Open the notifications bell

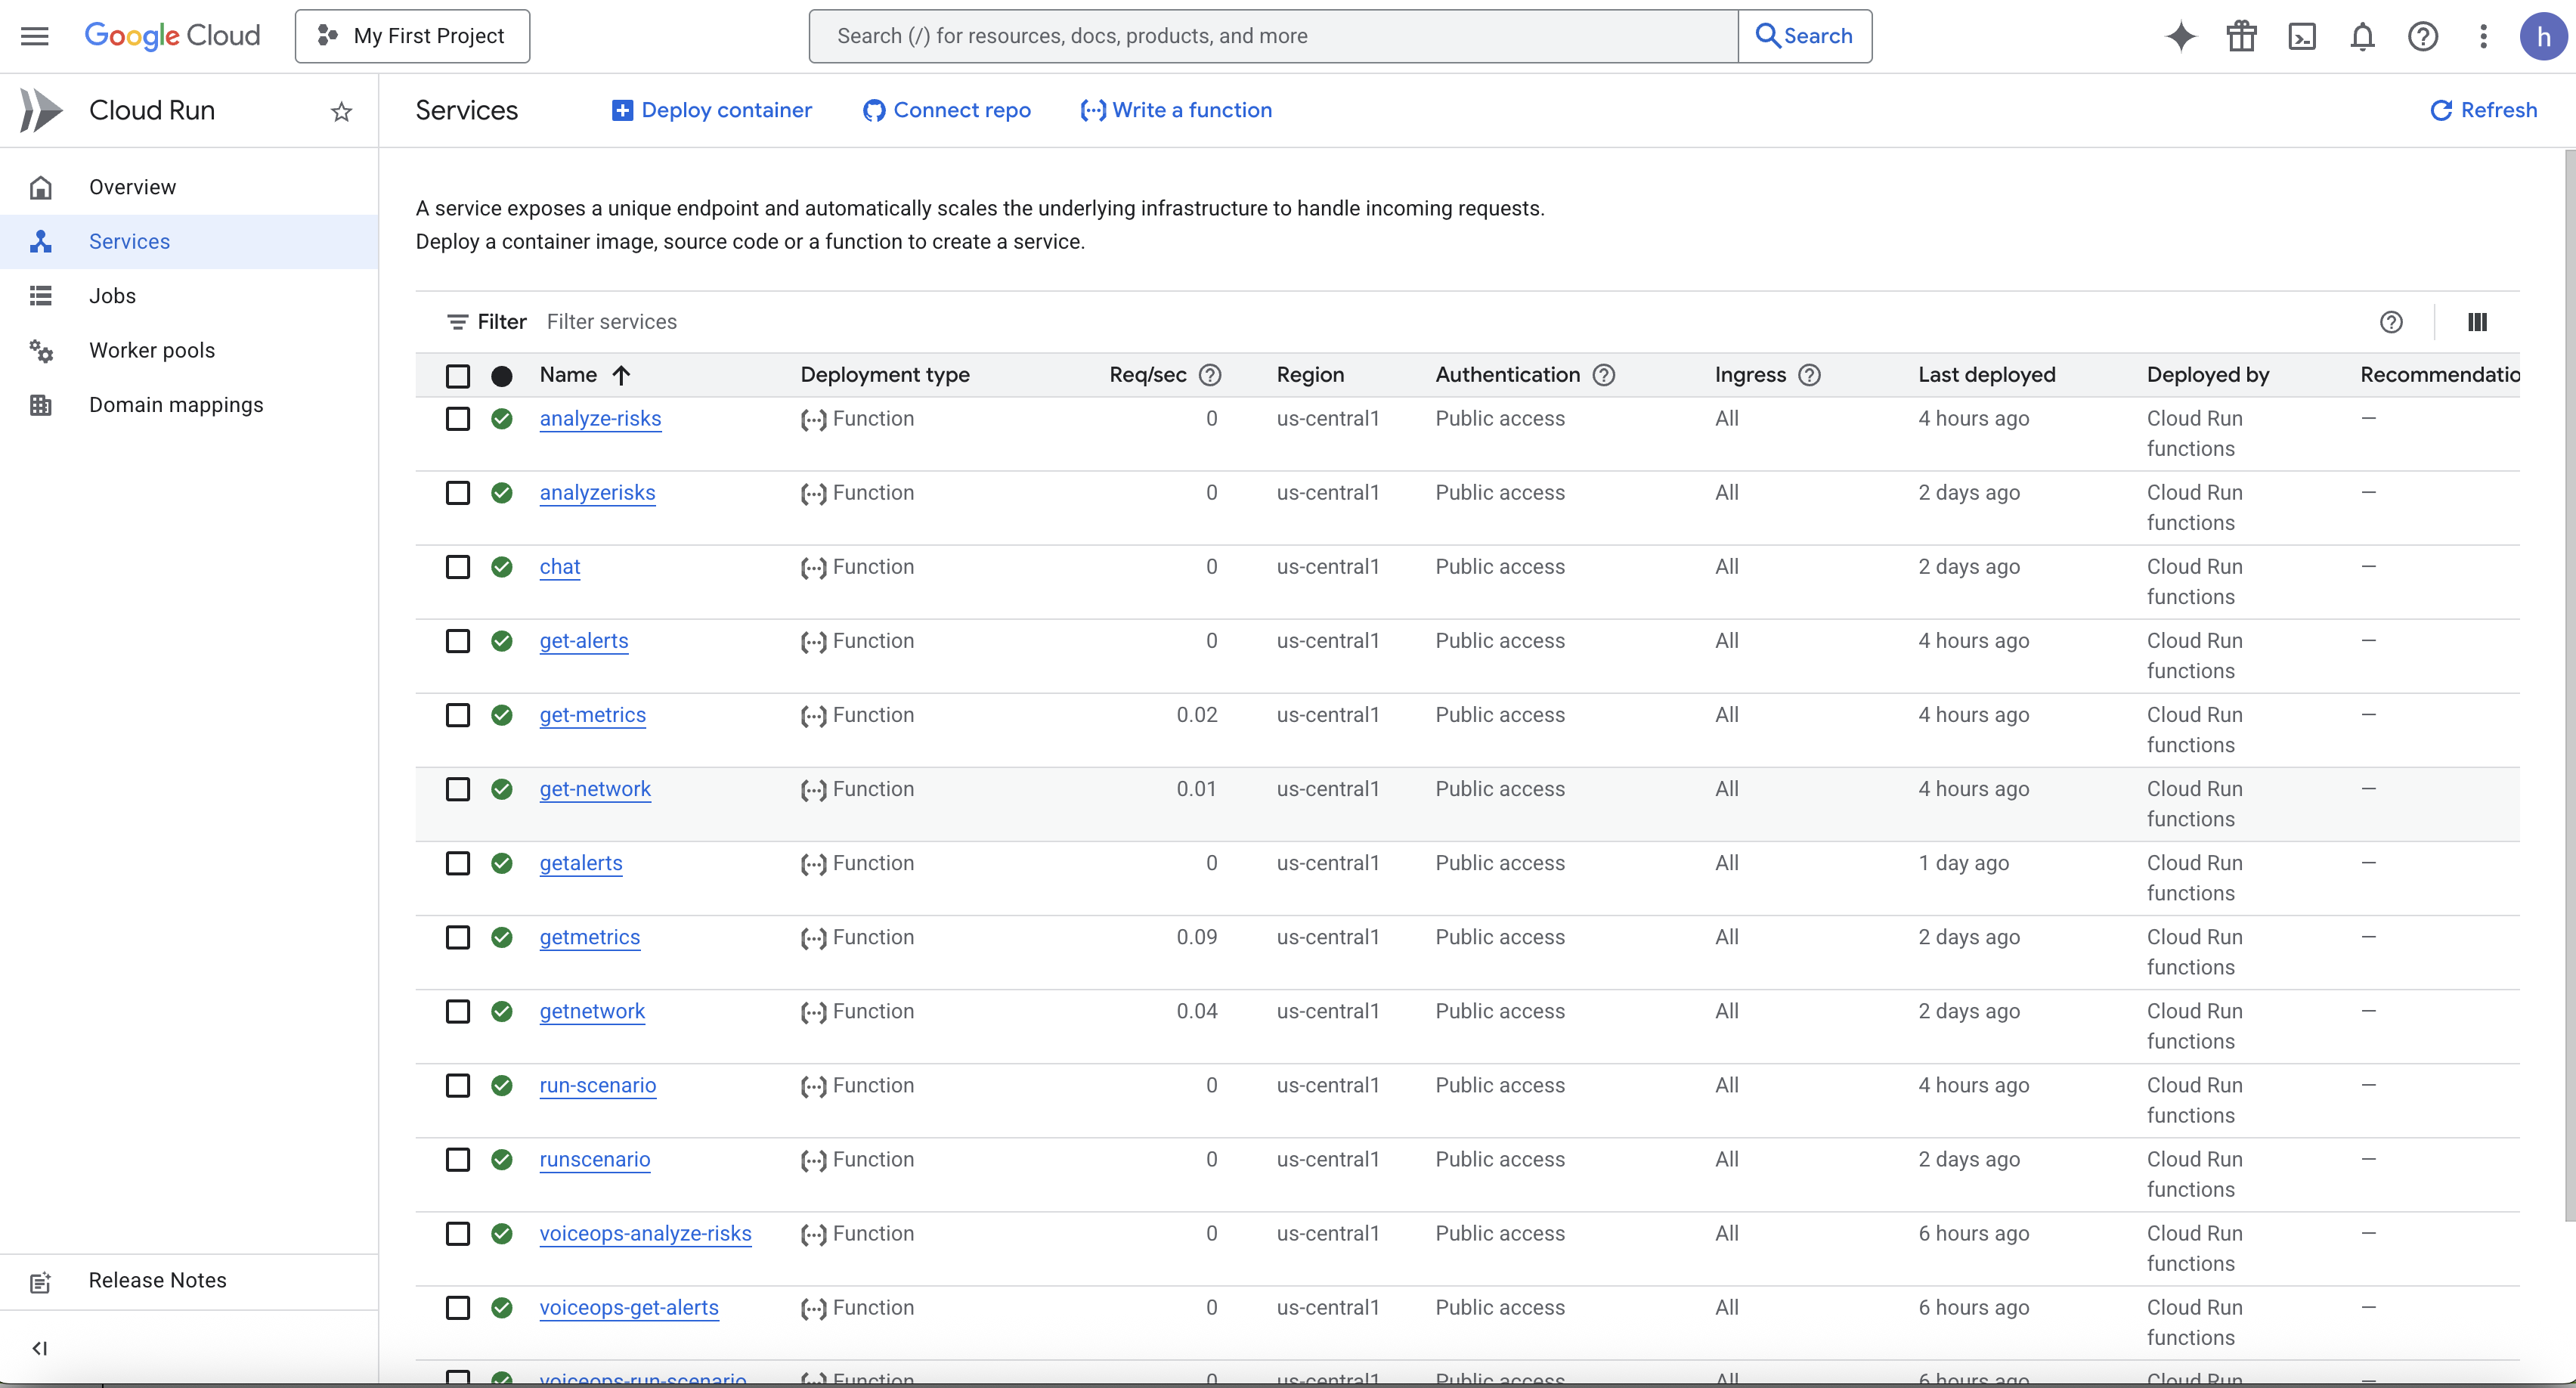click(x=2362, y=37)
